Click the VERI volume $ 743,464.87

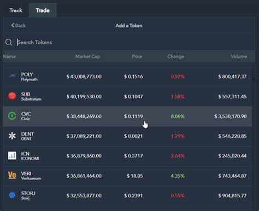(233, 176)
